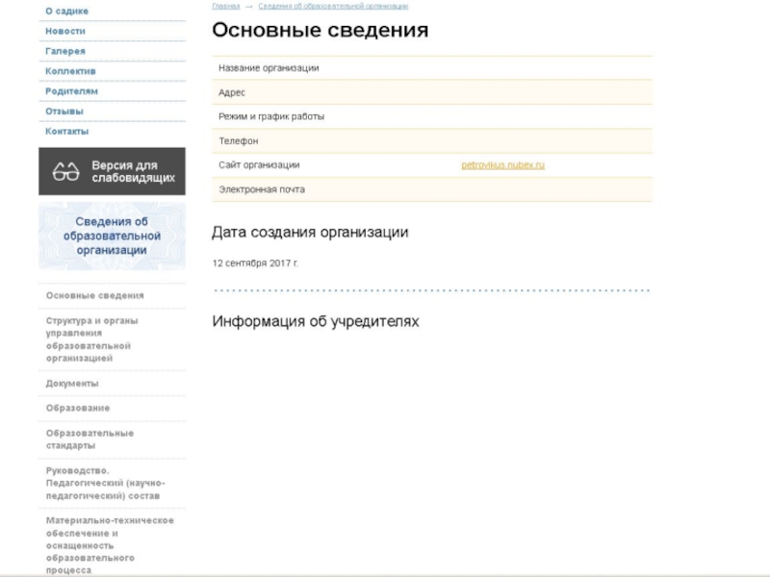770x577 pixels.
Task: Go to the 'Новости' section
Action: click(x=65, y=31)
